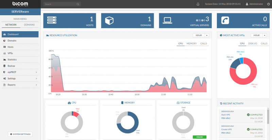
Task: Click the CPU Wait red donut segment
Action: [x=76, y=114]
